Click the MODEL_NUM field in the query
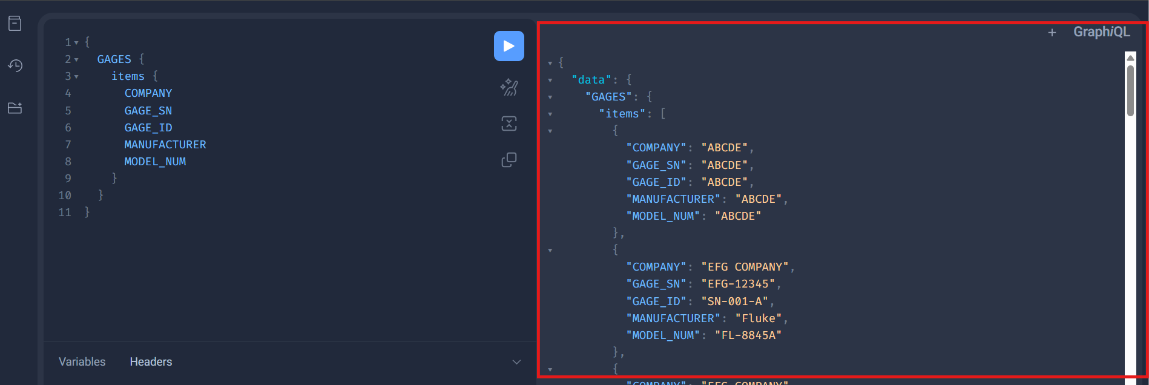The height and width of the screenshot is (385, 1149). (155, 162)
